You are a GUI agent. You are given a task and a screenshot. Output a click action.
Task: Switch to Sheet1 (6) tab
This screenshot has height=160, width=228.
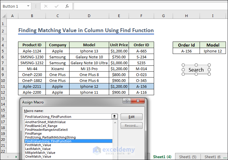click(x=212, y=157)
